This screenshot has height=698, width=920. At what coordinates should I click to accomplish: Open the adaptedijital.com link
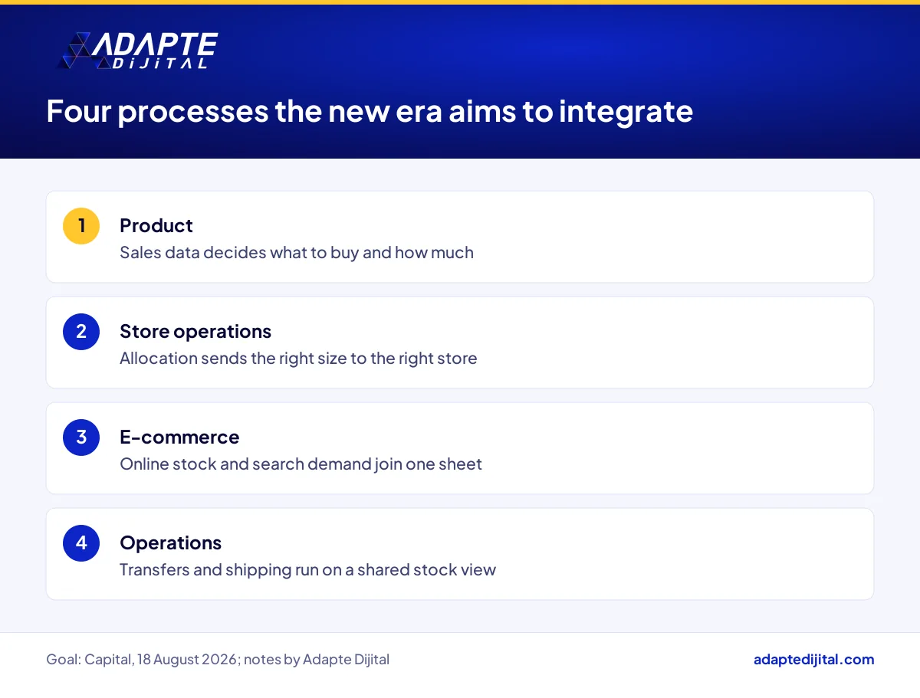click(x=813, y=660)
